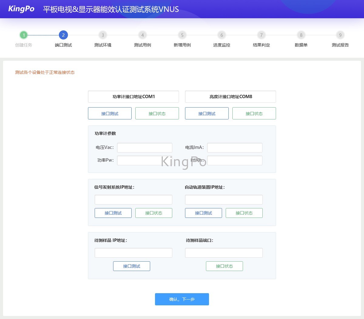This screenshot has height=319, width=364.
Task: Run 接口测试 for 自动轨道装置
Action: pos(204,213)
